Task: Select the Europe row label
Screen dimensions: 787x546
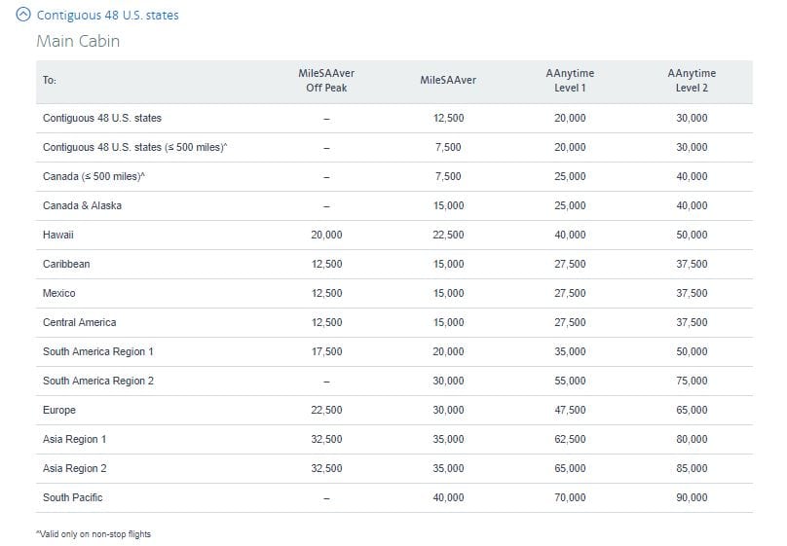Action: click(x=58, y=410)
